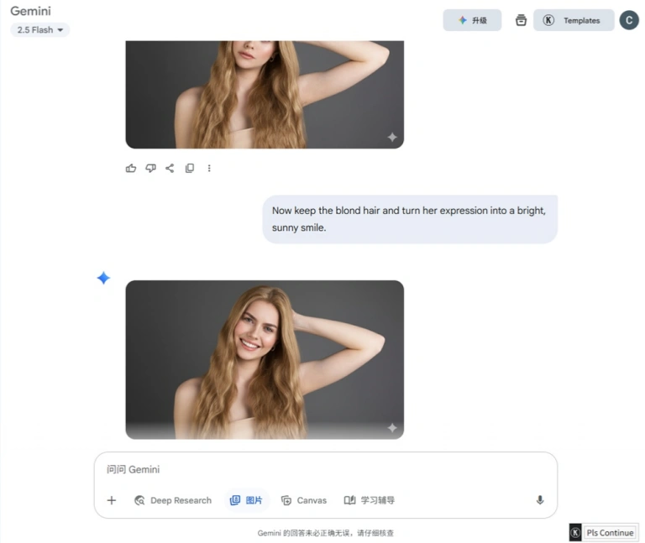
Task: Copy the response with copy icon
Action: coord(190,168)
